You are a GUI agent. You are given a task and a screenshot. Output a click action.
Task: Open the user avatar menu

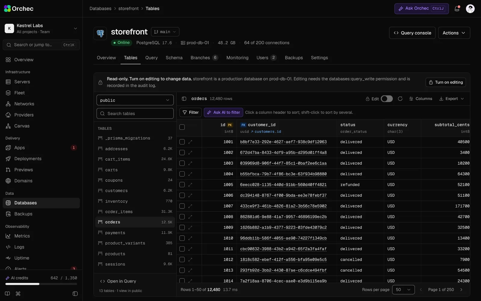[x=470, y=9]
